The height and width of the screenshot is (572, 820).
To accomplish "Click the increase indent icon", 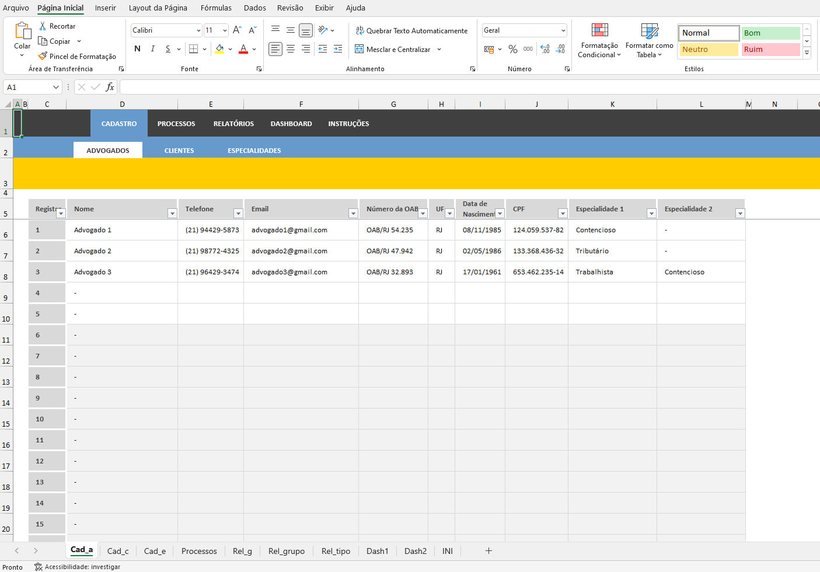I will coord(338,49).
